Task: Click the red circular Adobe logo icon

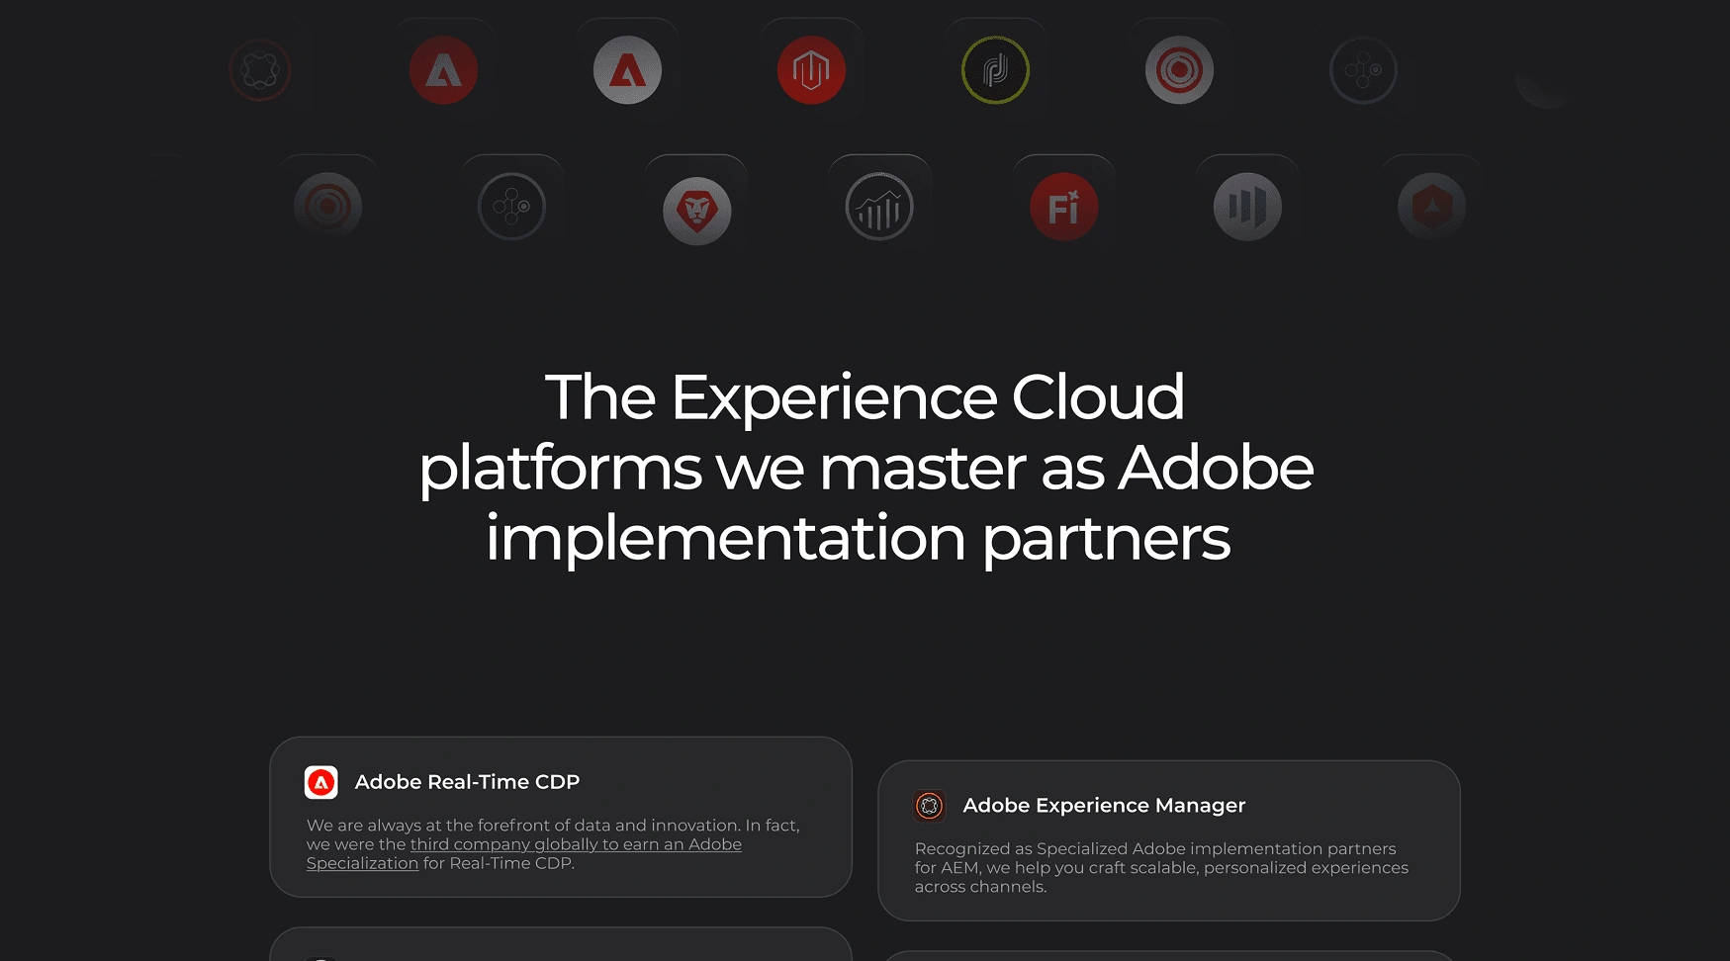Action: (443, 70)
